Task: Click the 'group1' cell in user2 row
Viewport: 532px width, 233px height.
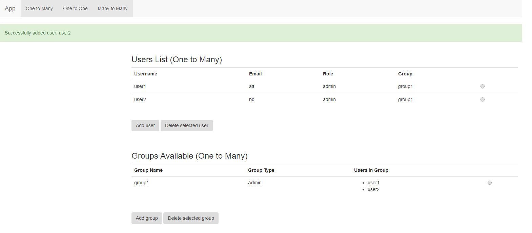Action: [405, 99]
